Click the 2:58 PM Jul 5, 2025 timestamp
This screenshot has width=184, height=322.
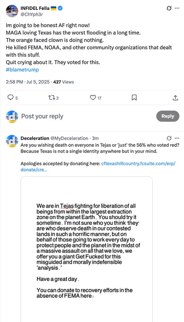click(28, 82)
